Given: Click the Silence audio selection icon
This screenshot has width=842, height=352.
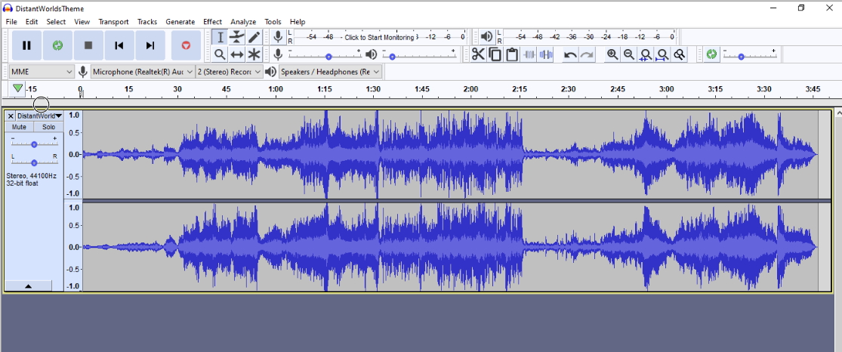Looking at the screenshot, I should 546,54.
